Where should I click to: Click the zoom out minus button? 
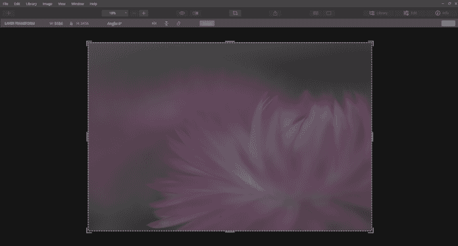134,13
